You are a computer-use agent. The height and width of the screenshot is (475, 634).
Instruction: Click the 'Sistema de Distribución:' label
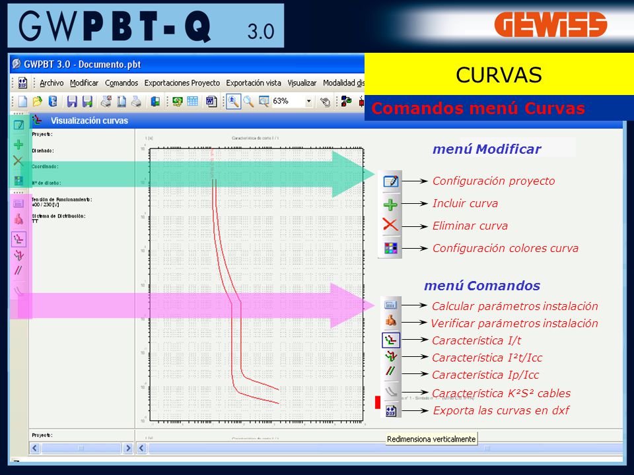(x=59, y=216)
